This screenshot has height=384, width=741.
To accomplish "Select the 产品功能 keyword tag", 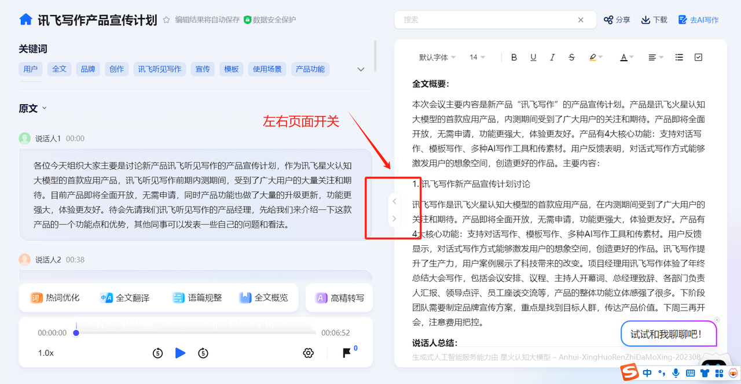I will 310,69.
